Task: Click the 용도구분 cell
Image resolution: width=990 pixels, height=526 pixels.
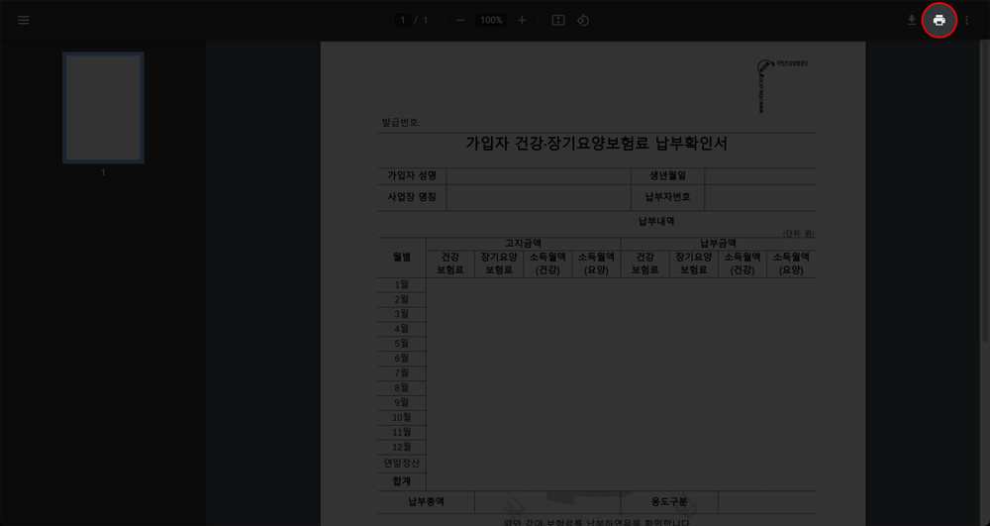Action: (669, 502)
